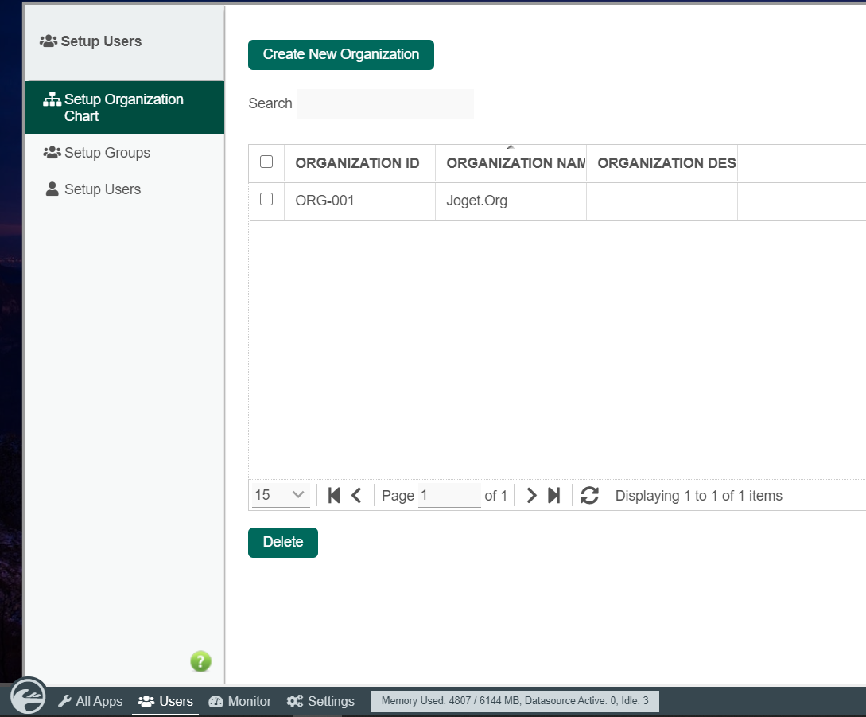Go to the previous page arrow
The width and height of the screenshot is (866, 717).
tap(356, 496)
